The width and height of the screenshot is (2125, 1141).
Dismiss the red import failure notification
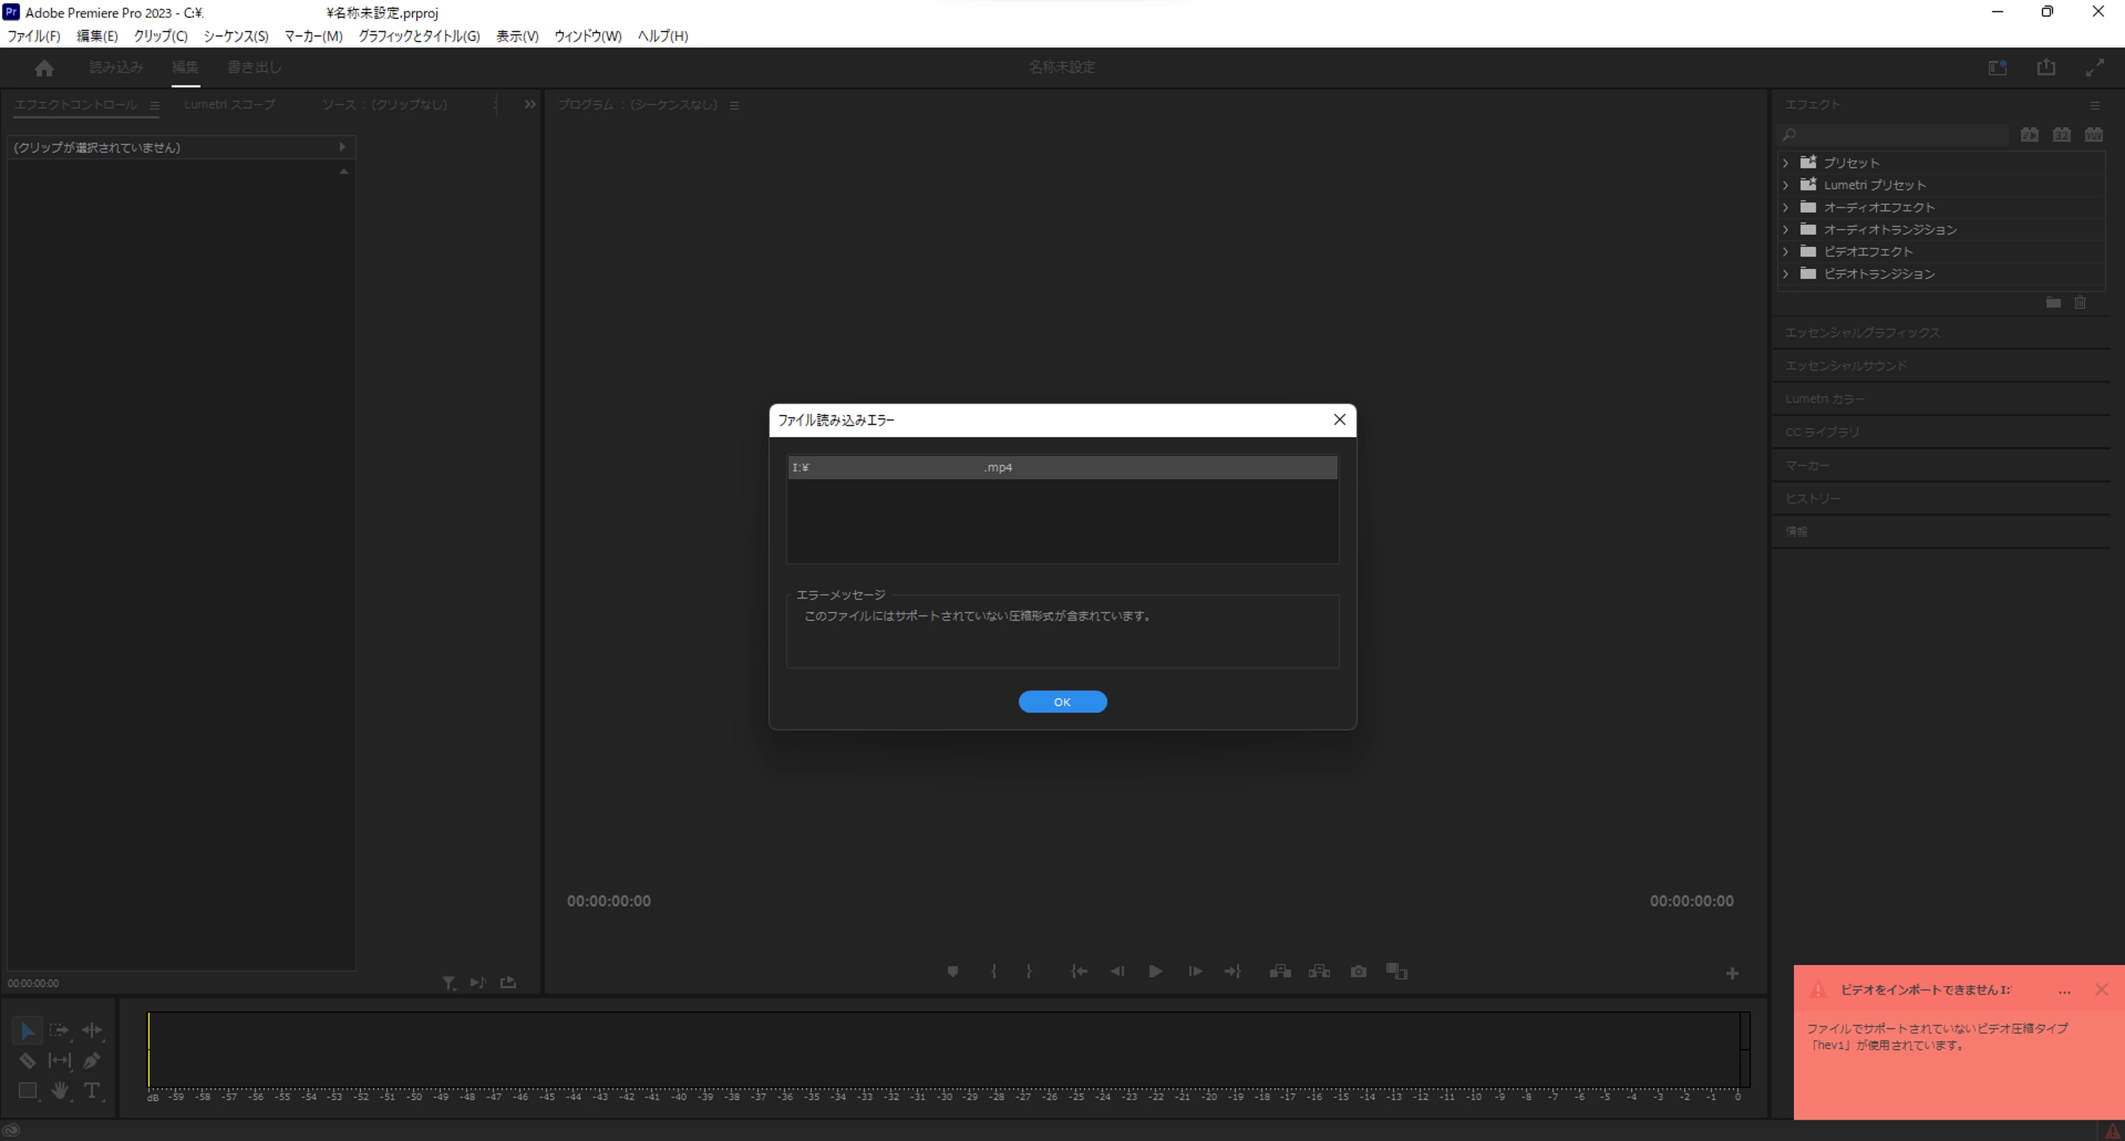pos(2101,989)
